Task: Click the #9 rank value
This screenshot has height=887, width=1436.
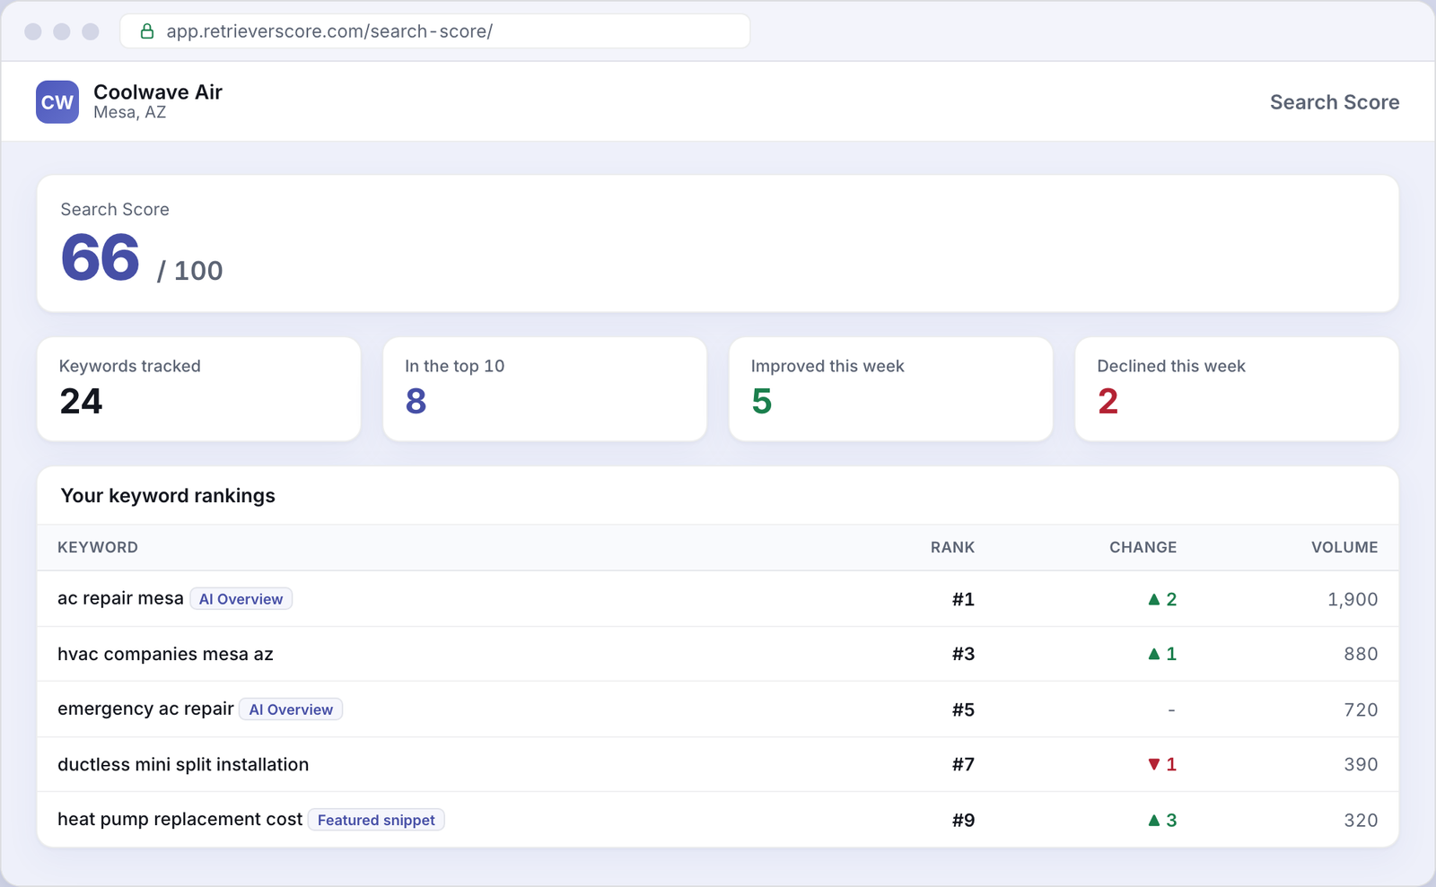Action: pyautogui.click(x=963, y=820)
